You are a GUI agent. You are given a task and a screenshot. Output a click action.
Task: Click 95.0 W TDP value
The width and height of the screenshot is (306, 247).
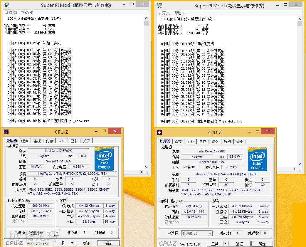pyautogui.click(x=82, y=156)
